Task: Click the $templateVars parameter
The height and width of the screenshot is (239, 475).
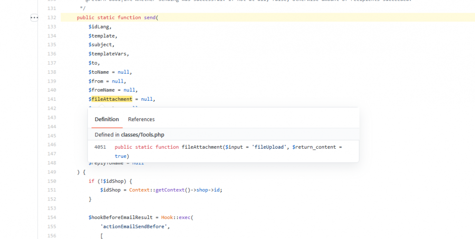Action: [107, 54]
